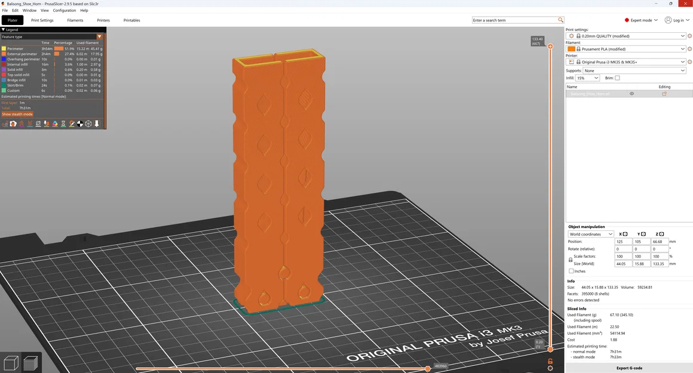Open Filament settings cog icon next to preset
Viewport: 693px width, 373px height.
(x=689, y=49)
